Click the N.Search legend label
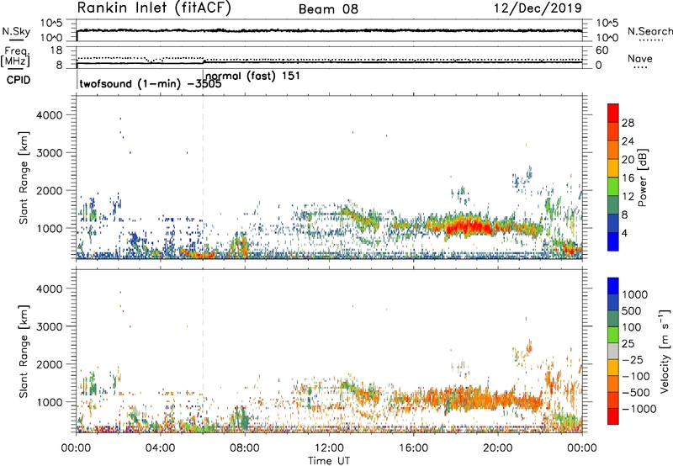Screen dimensions: 673x466 650,31
